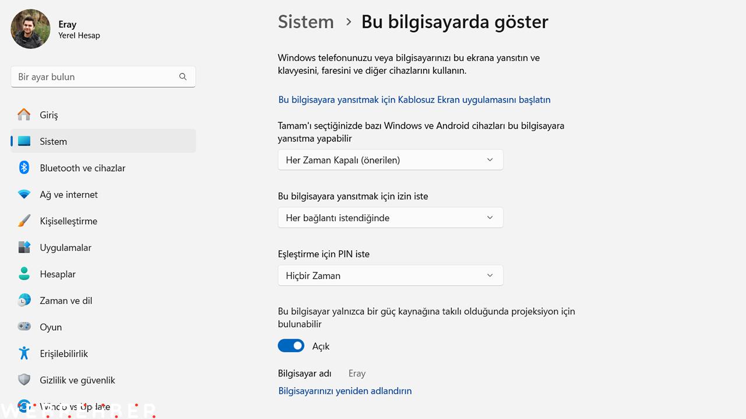Click the 'Bu bilgisayarda göster' page title
Image resolution: width=746 pixels, height=419 pixels.
[455, 22]
